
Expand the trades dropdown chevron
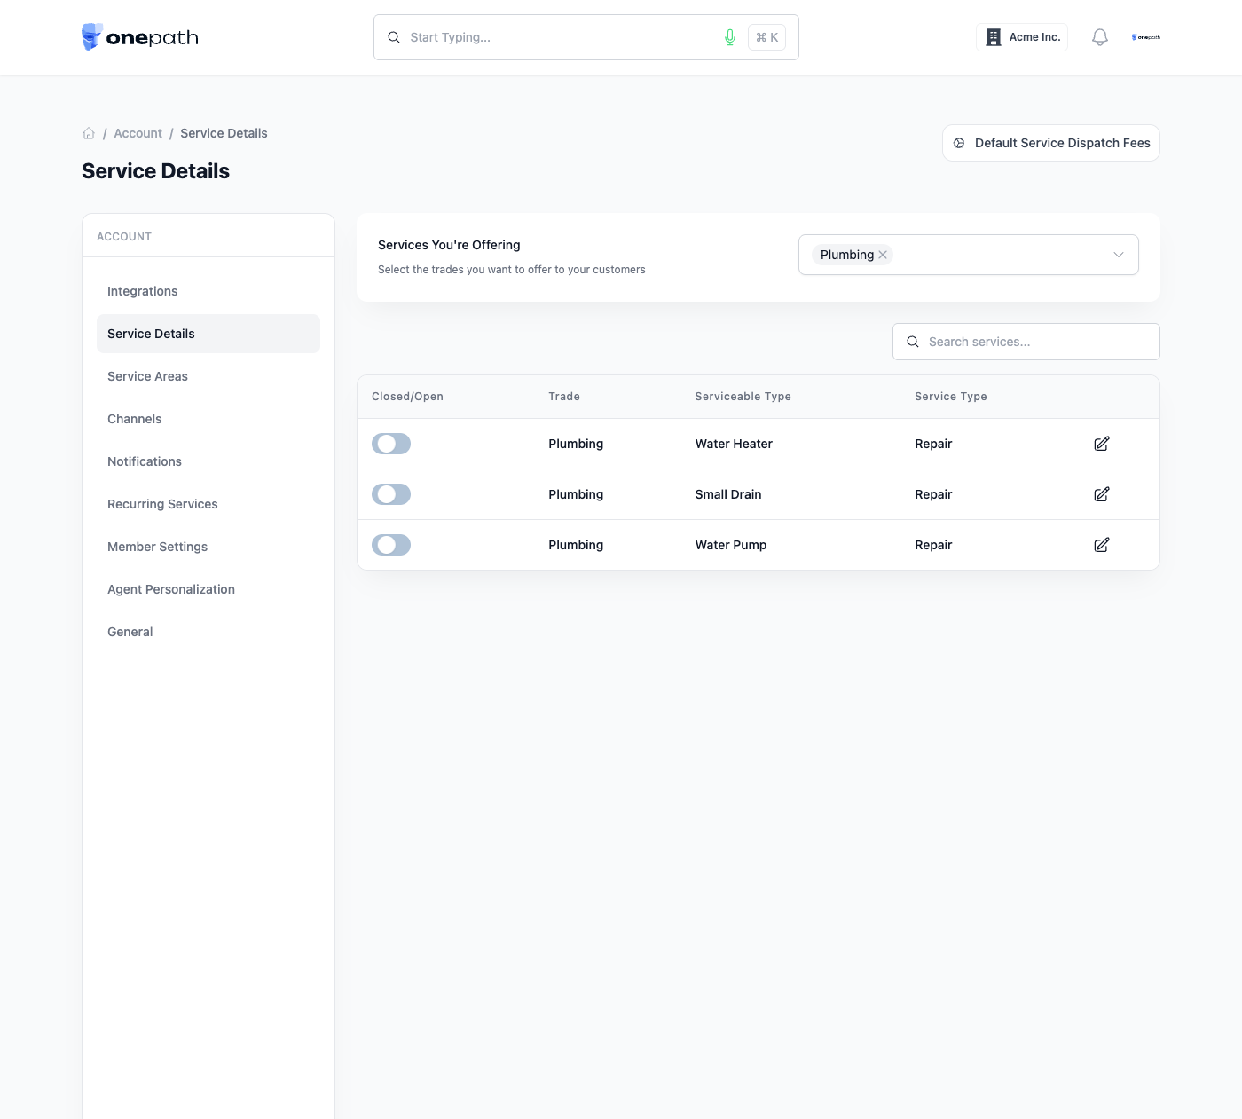point(1119,255)
